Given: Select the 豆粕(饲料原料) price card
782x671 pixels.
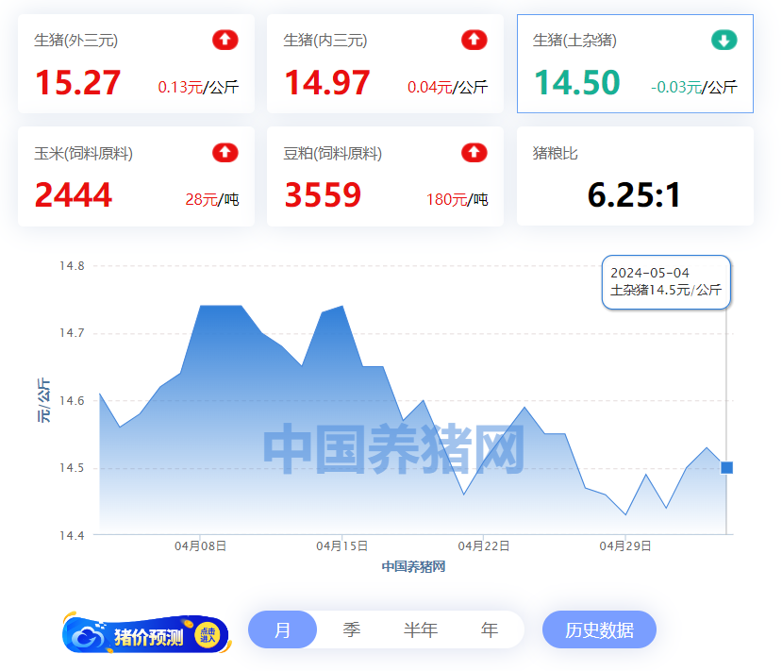Looking at the screenshot, I should click(x=385, y=176).
